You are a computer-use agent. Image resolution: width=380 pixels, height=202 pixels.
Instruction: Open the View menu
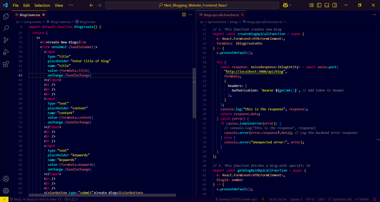click(x=59, y=5)
